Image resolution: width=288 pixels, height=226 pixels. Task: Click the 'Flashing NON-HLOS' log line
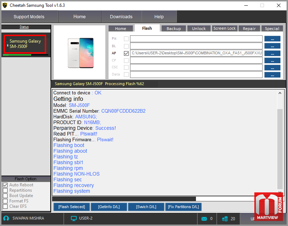(76, 174)
